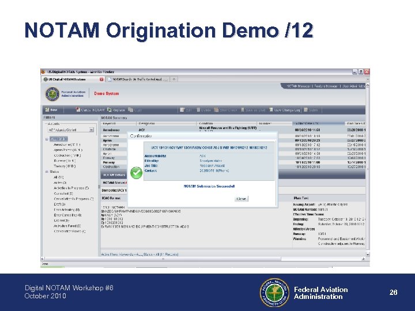The height and width of the screenshot is (311, 415).
Task: Sort by the Condition column header
Action: click(x=227, y=123)
